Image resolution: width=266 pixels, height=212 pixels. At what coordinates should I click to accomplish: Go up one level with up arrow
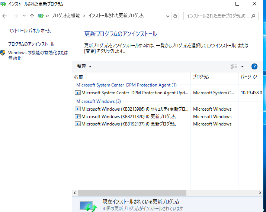(32, 16)
